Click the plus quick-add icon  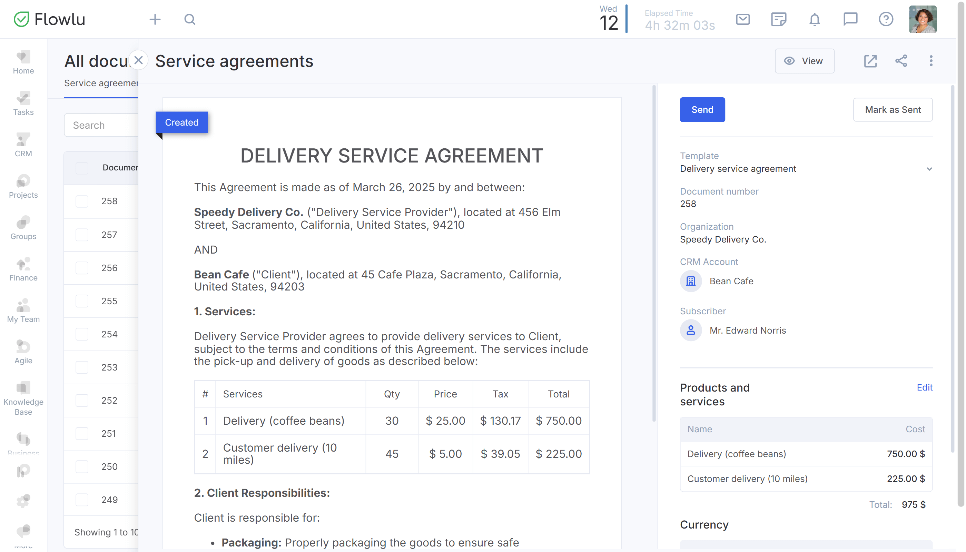click(x=155, y=19)
